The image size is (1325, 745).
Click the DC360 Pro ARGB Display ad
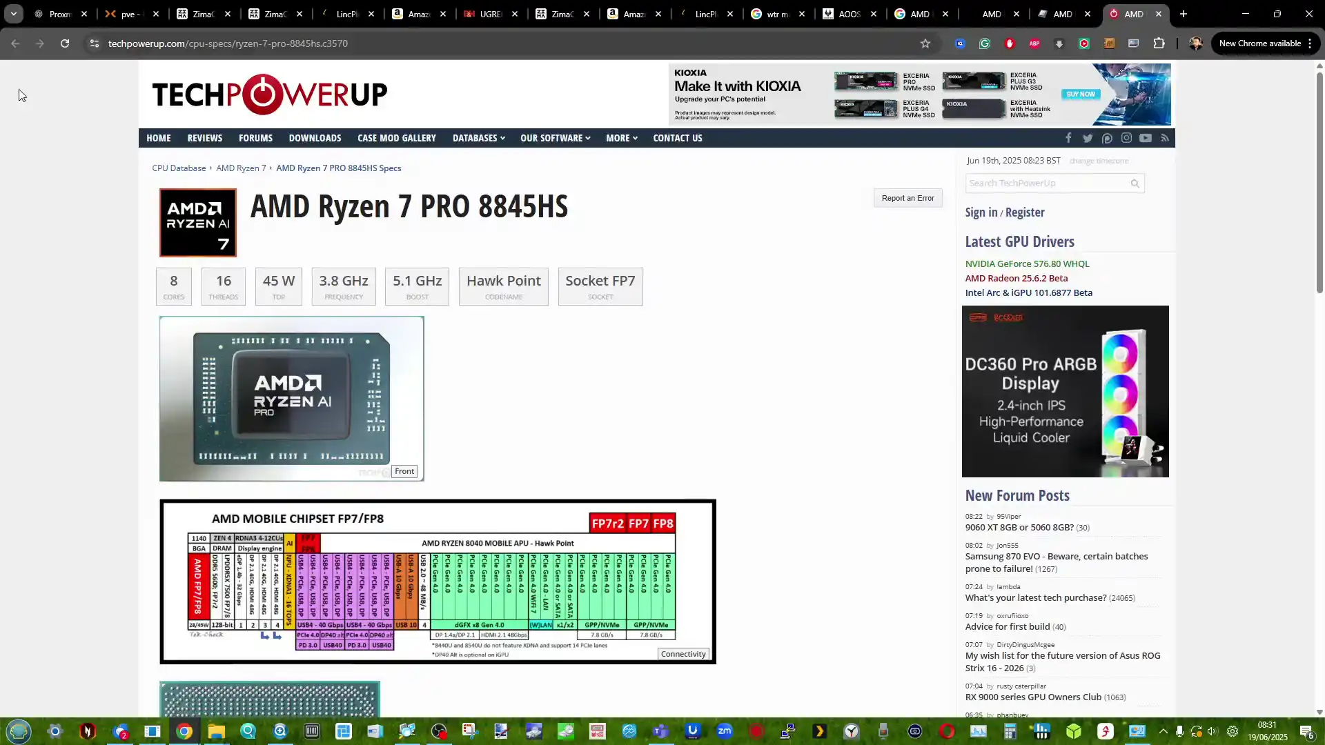click(x=1066, y=392)
